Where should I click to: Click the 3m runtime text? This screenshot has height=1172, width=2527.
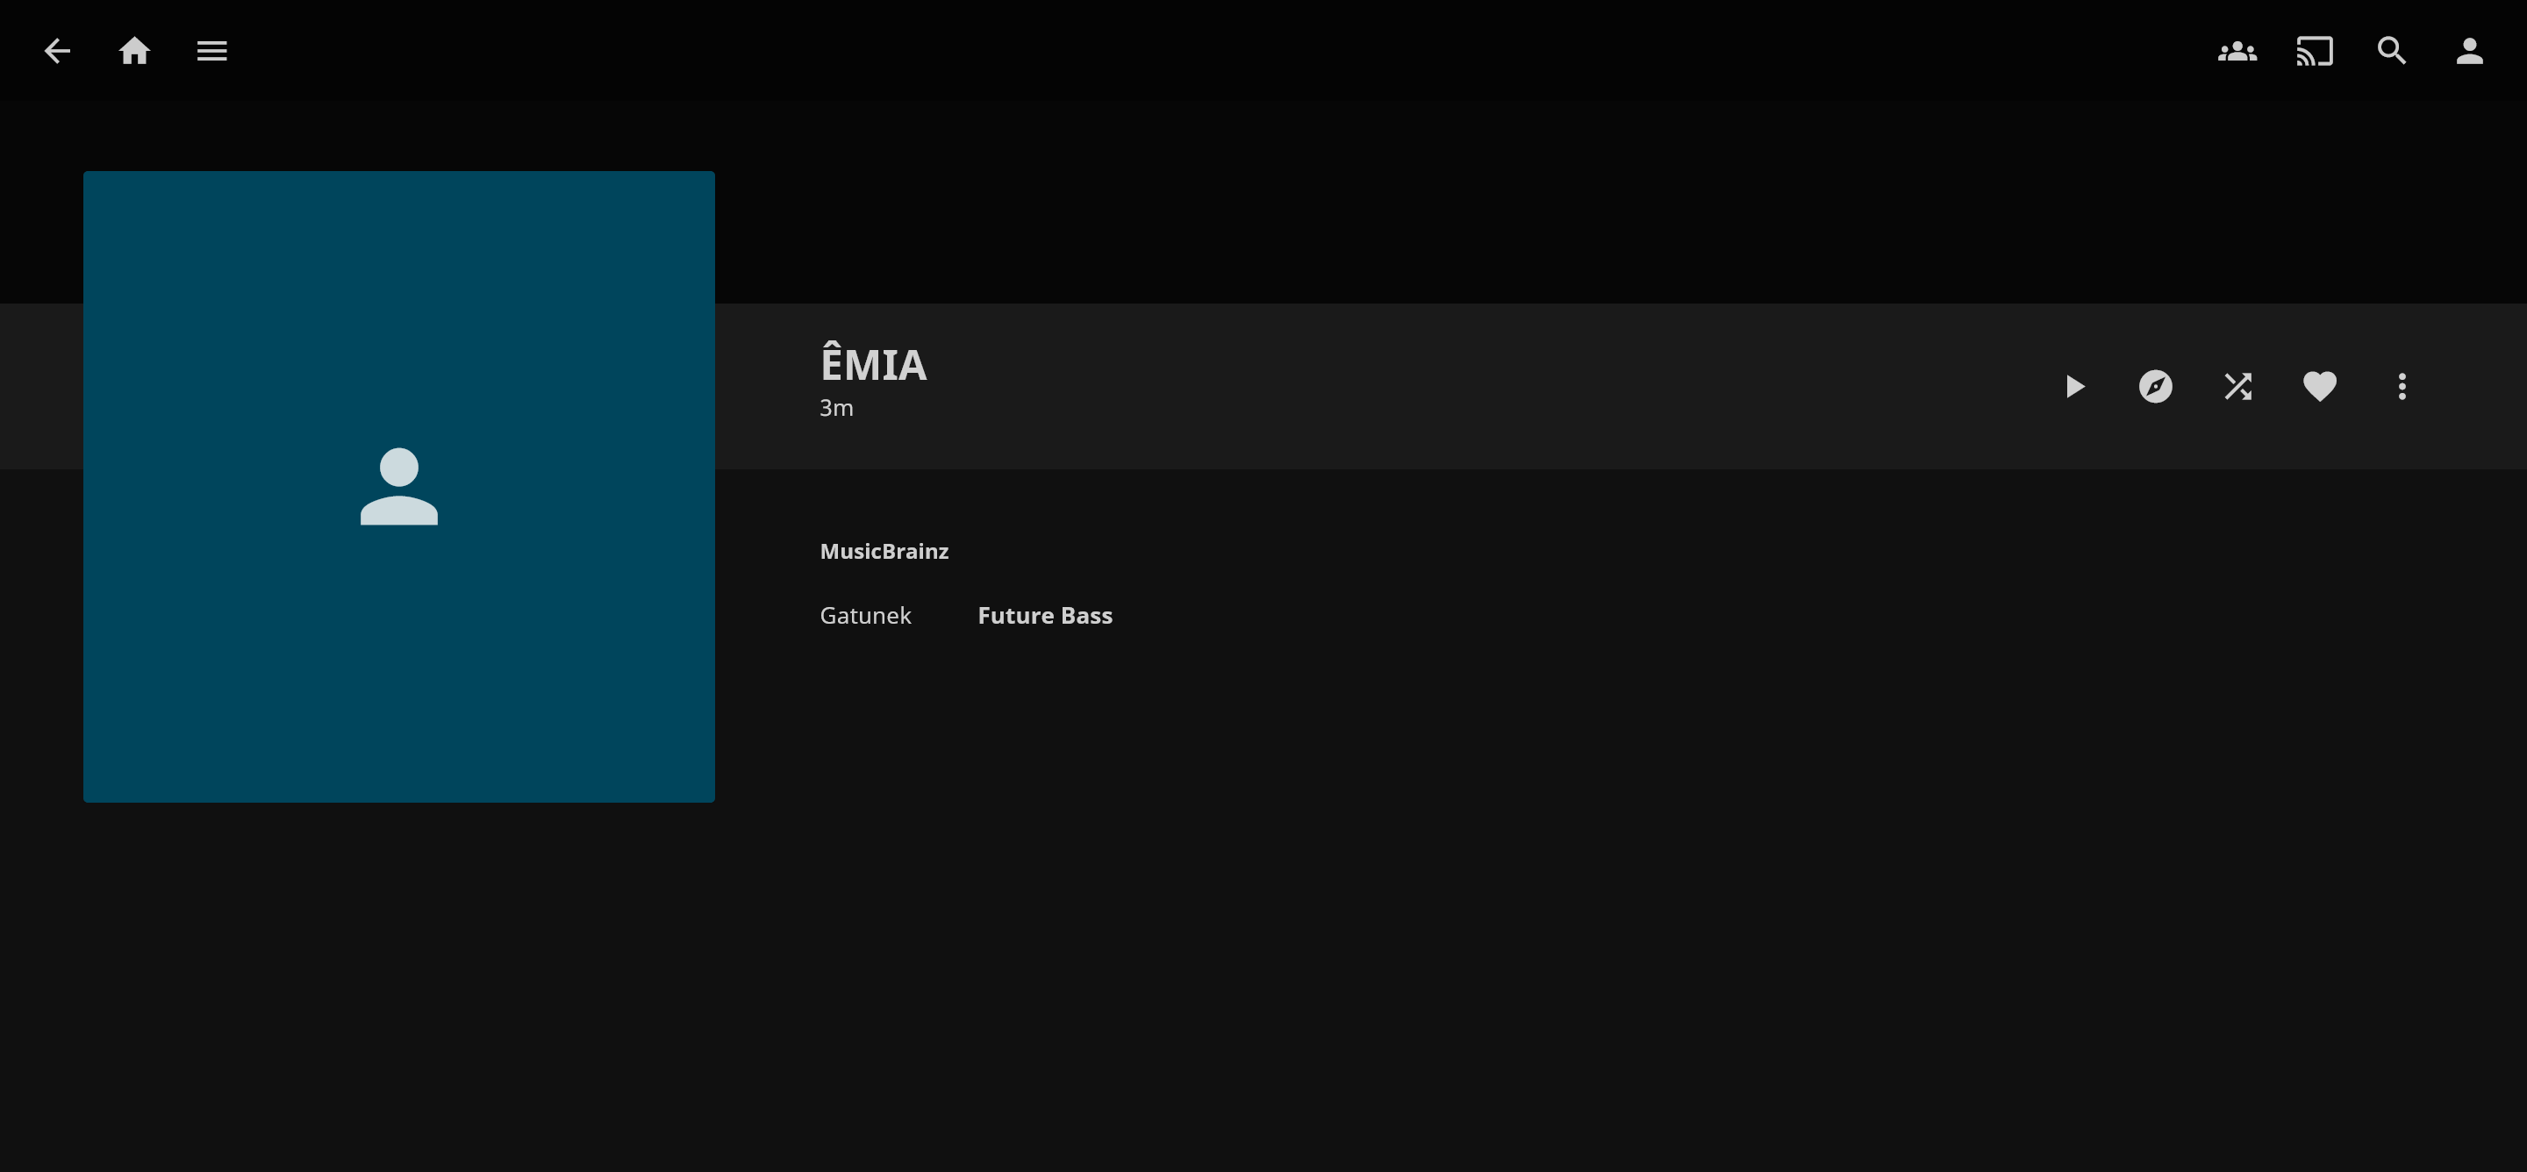pos(836,408)
